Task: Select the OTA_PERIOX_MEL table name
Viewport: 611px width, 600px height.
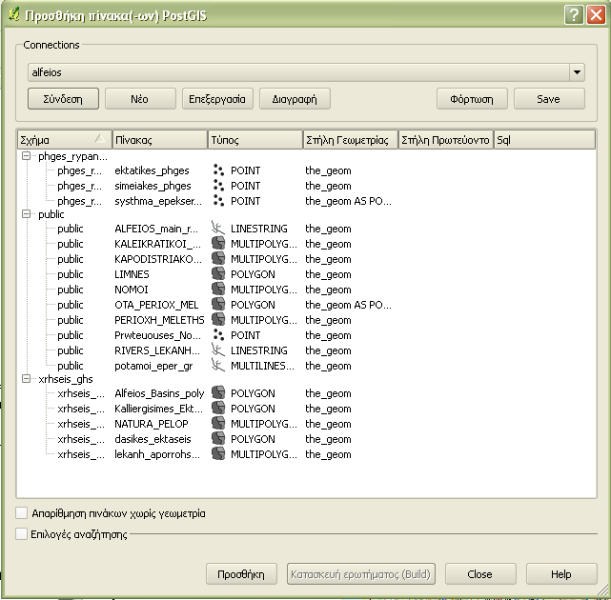Action: (156, 305)
